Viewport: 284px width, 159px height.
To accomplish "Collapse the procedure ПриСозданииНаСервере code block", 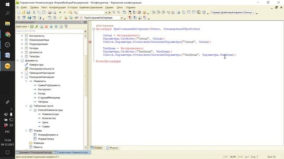I will point(94,29).
